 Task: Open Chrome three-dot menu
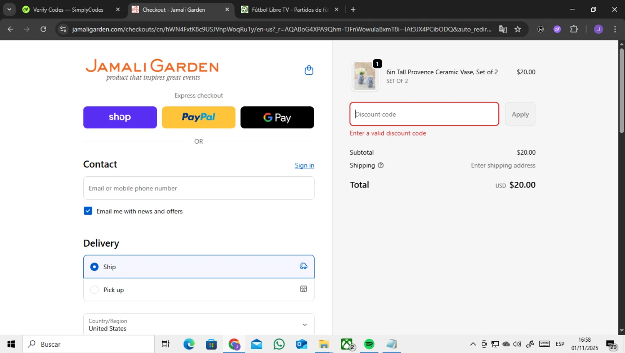[x=615, y=29]
